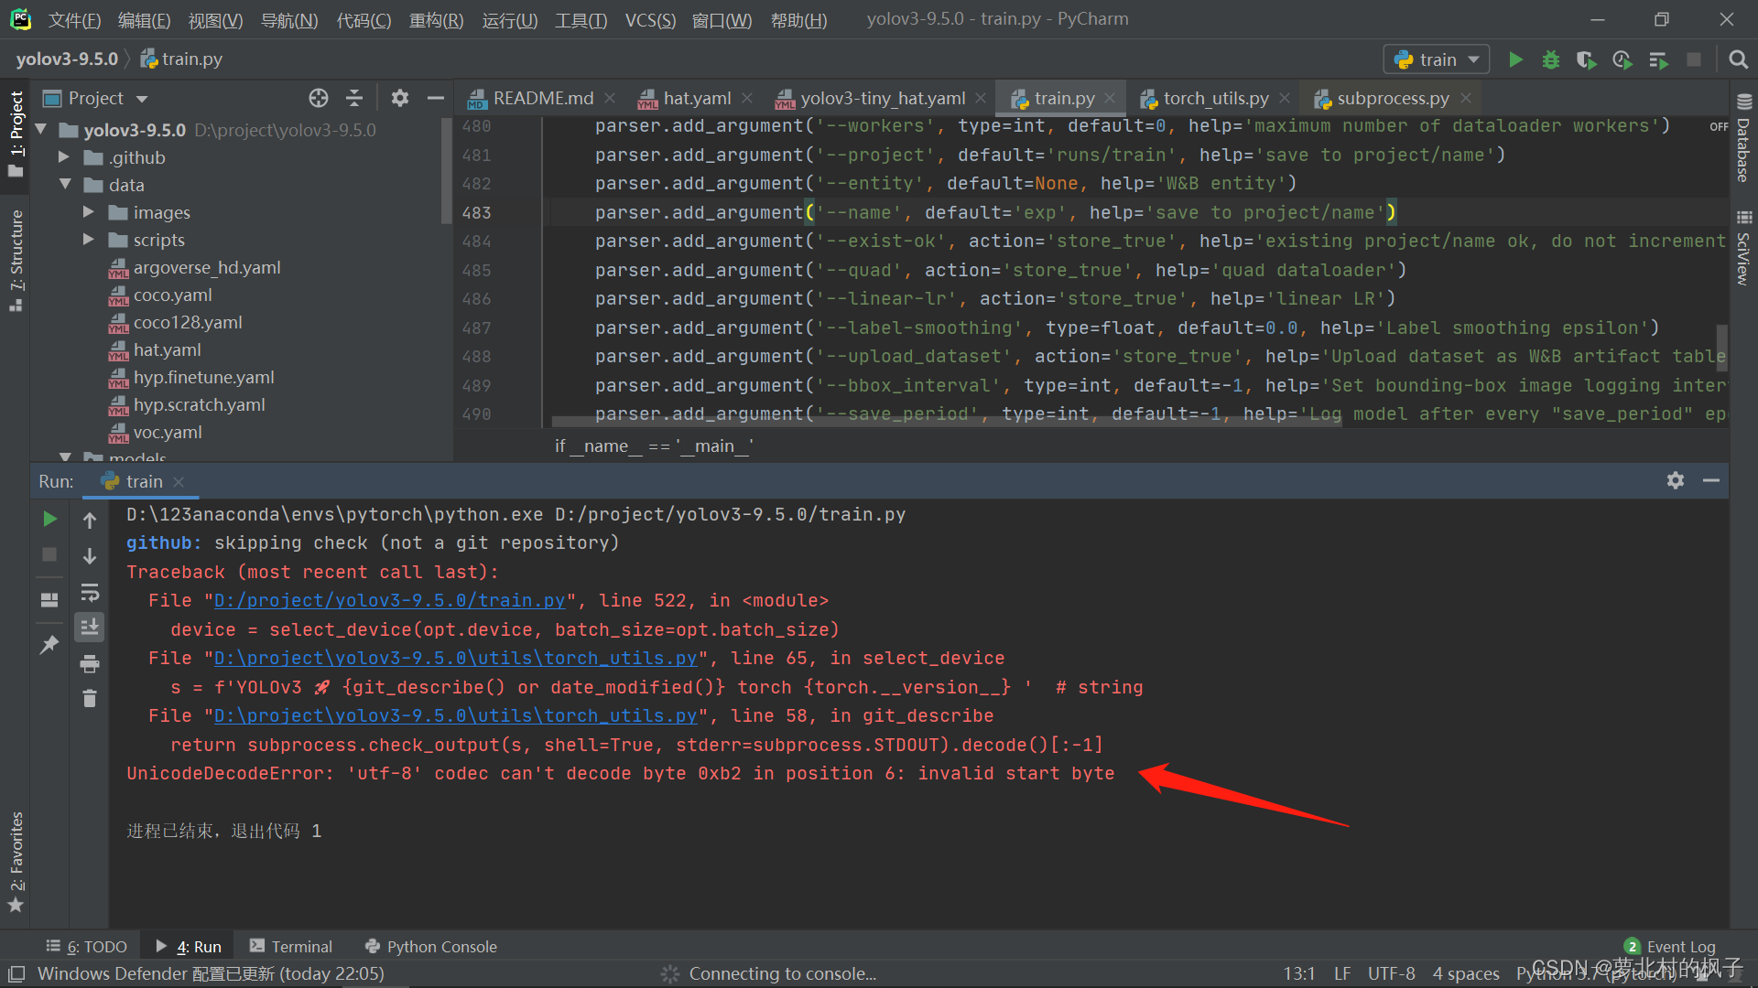Click the stop process icon in Run panel
This screenshot has width=1758, height=988.
pos(50,554)
